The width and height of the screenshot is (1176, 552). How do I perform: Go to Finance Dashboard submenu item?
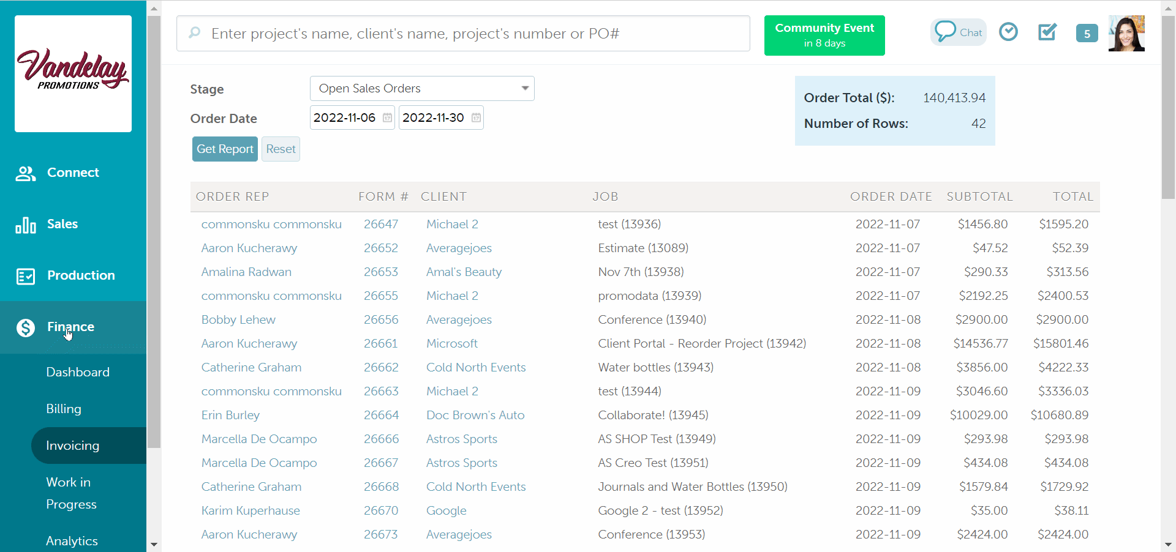(x=78, y=372)
